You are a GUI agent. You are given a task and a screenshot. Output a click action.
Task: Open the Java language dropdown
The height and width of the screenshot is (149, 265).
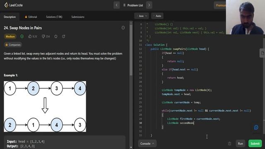click(x=142, y=16)
